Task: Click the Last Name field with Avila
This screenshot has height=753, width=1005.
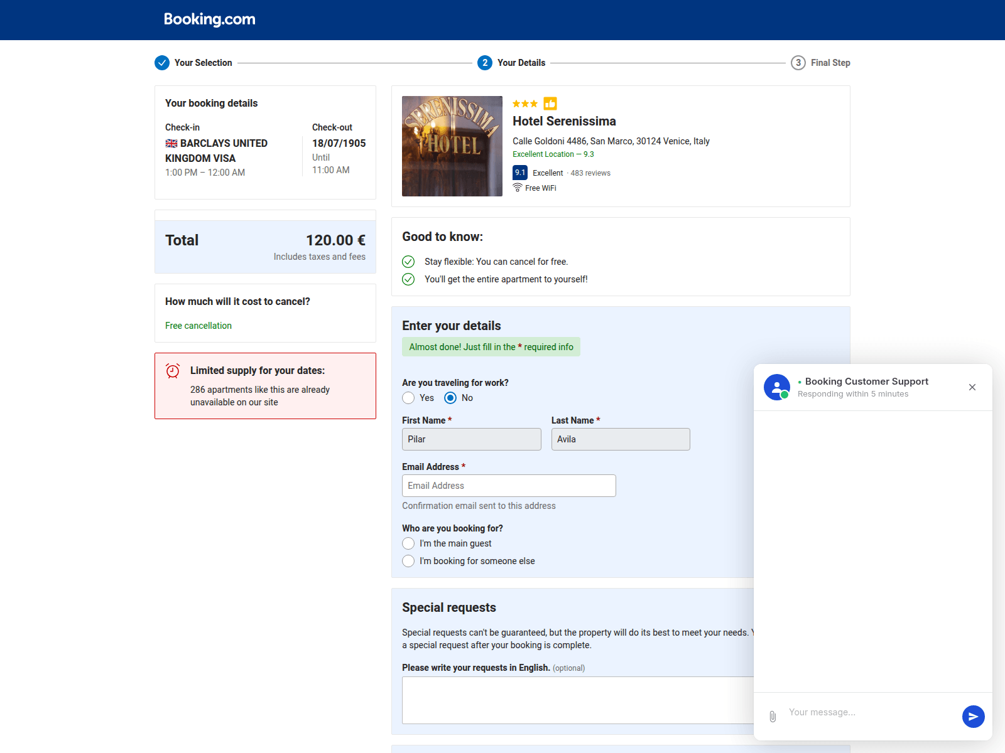Action: [621, 439]
